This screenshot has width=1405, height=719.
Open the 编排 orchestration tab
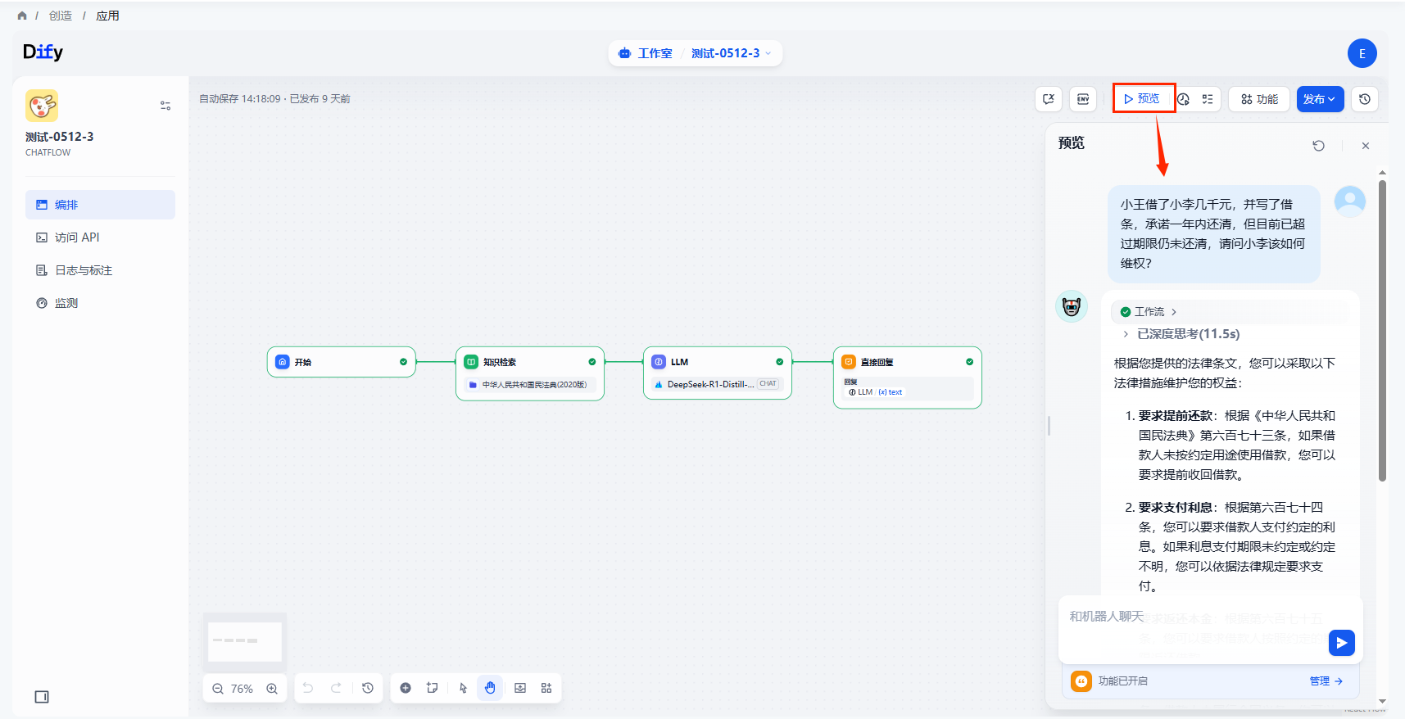pyautogui.click(x=100, y=205)
